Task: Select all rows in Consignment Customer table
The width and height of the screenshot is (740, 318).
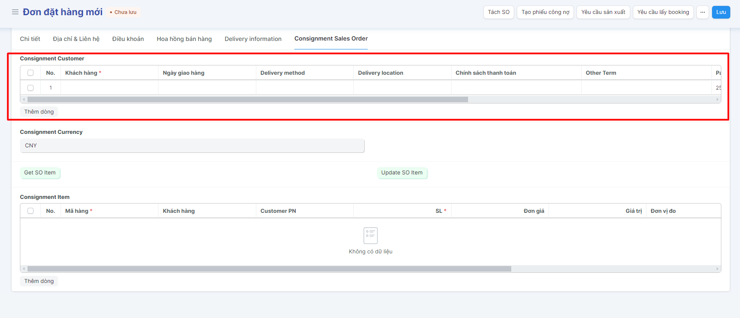Action: point(30,73)
